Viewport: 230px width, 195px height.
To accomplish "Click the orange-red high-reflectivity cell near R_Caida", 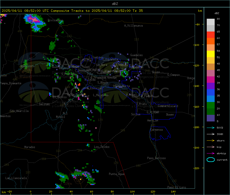I will click(x=79, y=84).
